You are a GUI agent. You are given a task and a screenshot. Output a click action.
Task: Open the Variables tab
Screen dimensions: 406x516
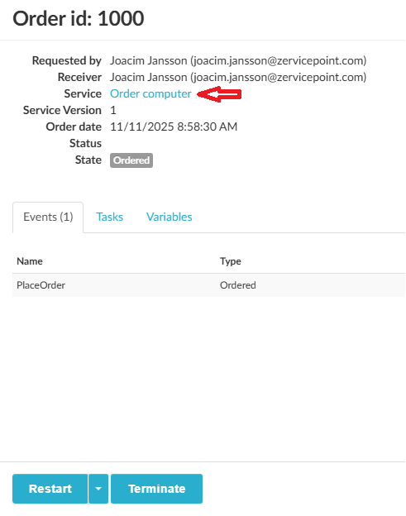click(170, 217)
